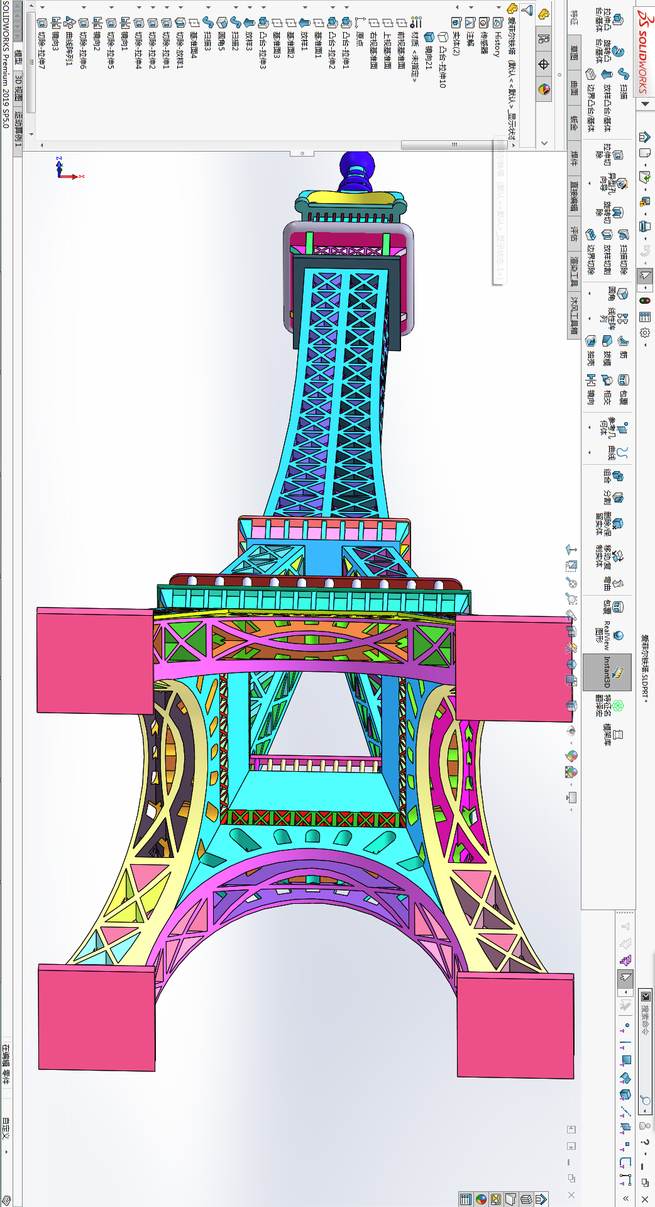
Task: Choose the 边界凸台/基体 boundary boss tool
Action: coord(590,101)
